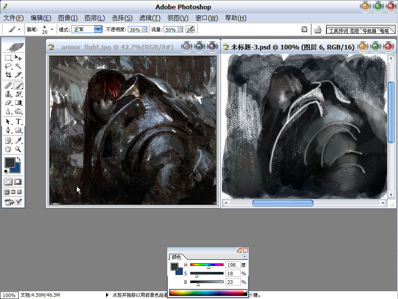Switch to Standard Screen mode
This screenshot has height=299, width=398.
7,192
